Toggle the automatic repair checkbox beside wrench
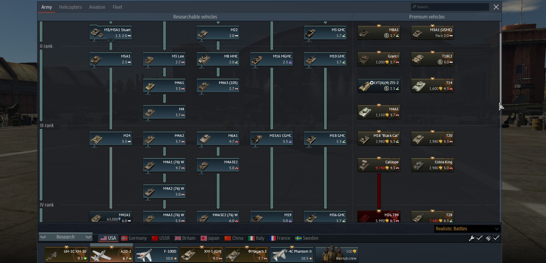The image size is (546, 263). tap(479, 238)
